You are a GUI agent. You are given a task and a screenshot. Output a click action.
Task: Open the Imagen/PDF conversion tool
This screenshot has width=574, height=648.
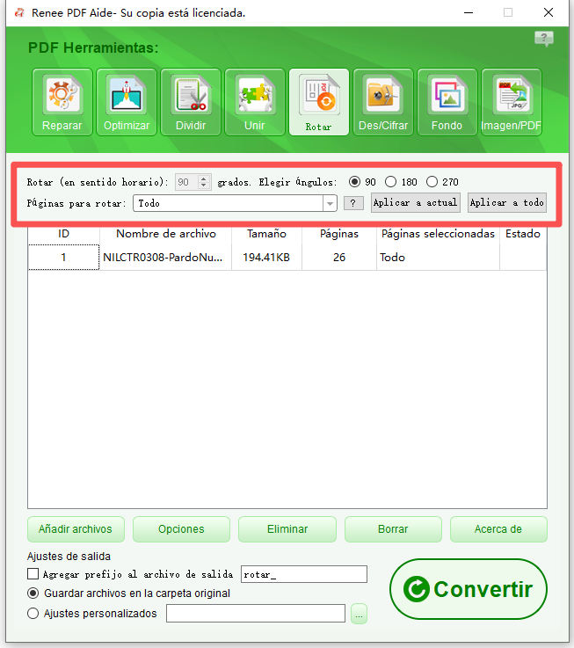[512, 102]
